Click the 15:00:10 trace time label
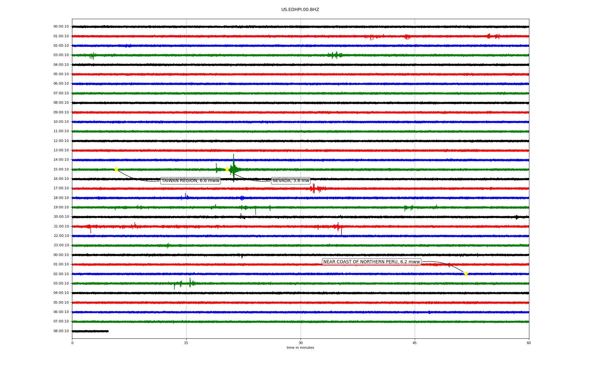 tap(61, 170)
